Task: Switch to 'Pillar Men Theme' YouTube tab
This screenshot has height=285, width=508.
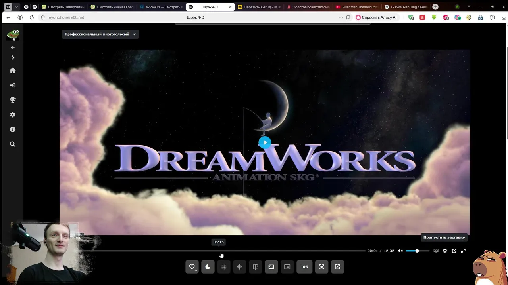Action: tap(356, 7)
